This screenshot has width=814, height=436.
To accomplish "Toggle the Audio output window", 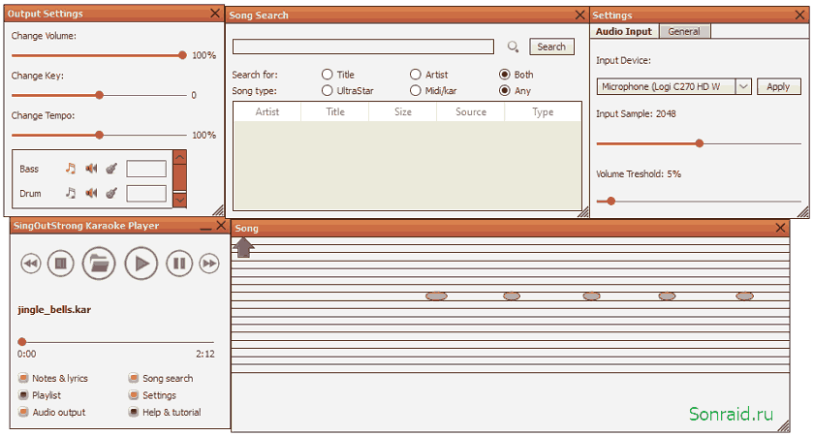I will 23,412.
